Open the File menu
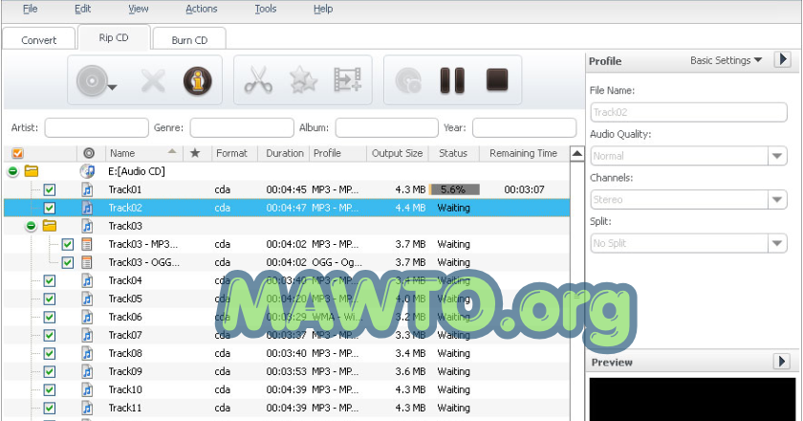Viewport: 803px width, 421px height. pyautogui.click(x=31, y=9)
